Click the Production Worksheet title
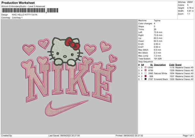 (x=18, y=3)
